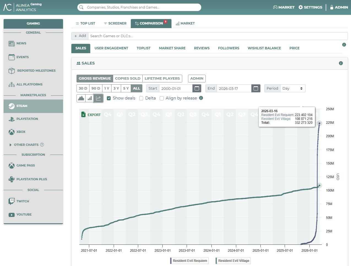The image size is (351, 266).
Task: Open the Screener tab
Action: [115, 23]
